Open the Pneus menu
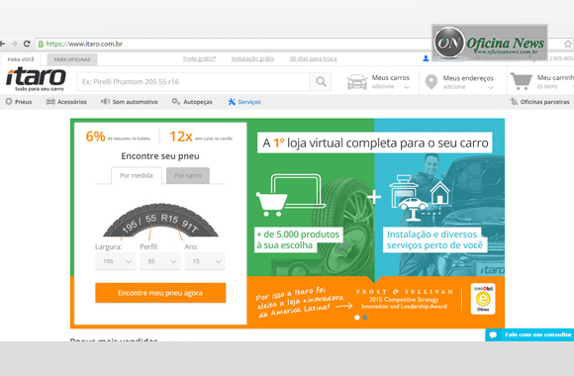Image resolution: width=574 pixels, height=376 pixels. tap(24, 102)
